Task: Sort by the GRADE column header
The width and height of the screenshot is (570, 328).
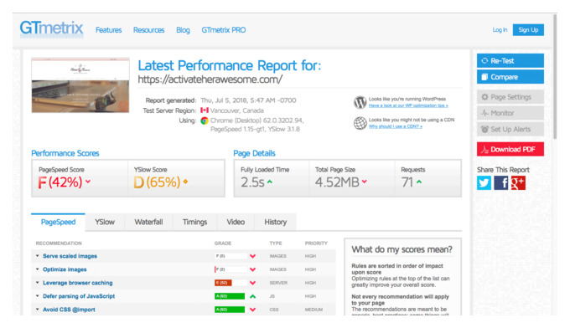Action: click(x=223, y=243)
